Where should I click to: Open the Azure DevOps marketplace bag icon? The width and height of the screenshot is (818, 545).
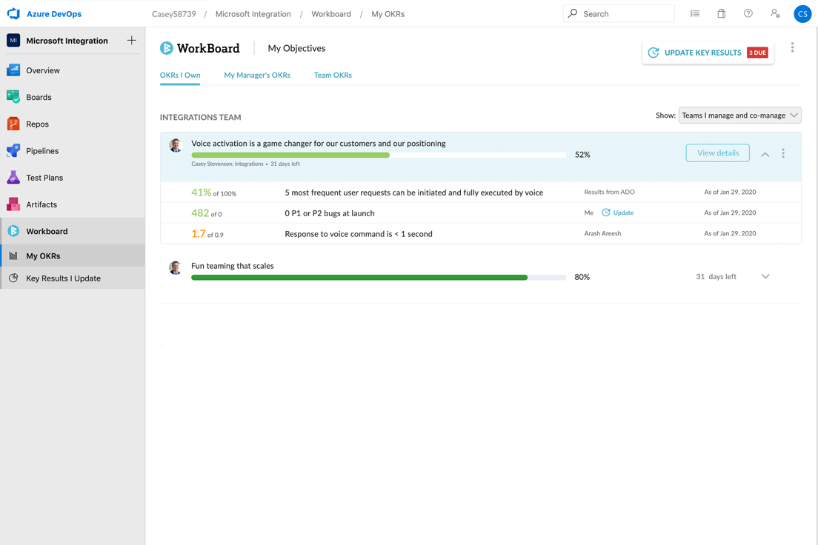(x=721, y=13)
